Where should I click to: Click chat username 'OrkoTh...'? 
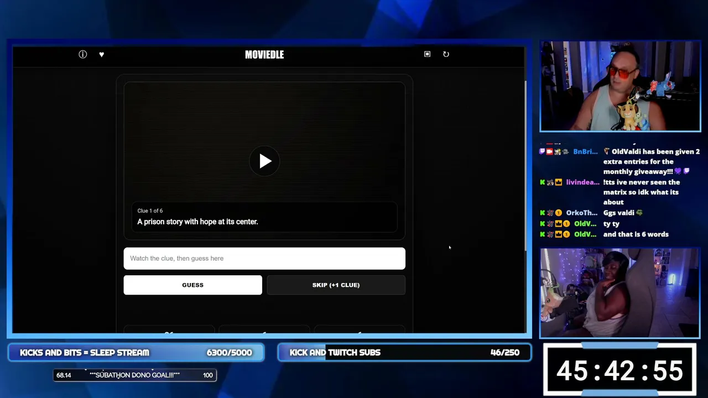581,213
